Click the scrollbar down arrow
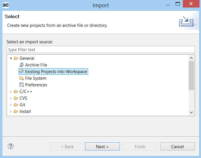Image resolution: width=201 pixels, height=158 pixels. point(191,112)
